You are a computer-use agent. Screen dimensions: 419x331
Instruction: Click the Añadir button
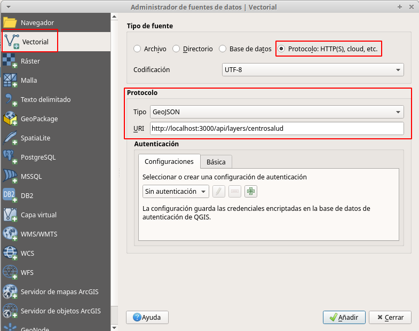click(x=344, y=317)
